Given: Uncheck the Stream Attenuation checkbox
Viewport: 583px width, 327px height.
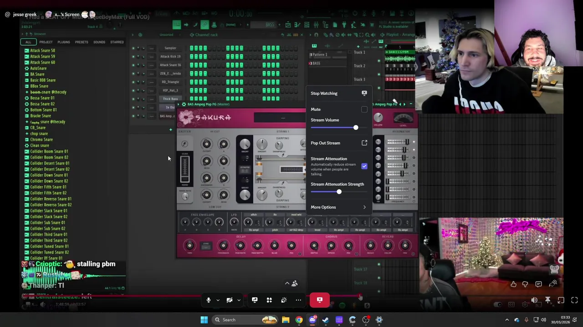Looking at the screenshot, I should click(364, 166).
